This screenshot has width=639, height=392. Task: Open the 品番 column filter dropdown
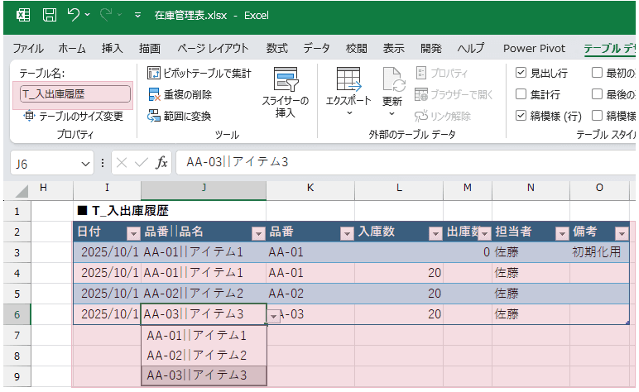click(347, 234)
